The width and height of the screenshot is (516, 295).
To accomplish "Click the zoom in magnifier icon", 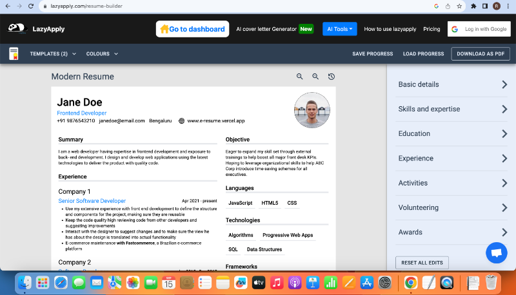I will (x=315, y=77).
